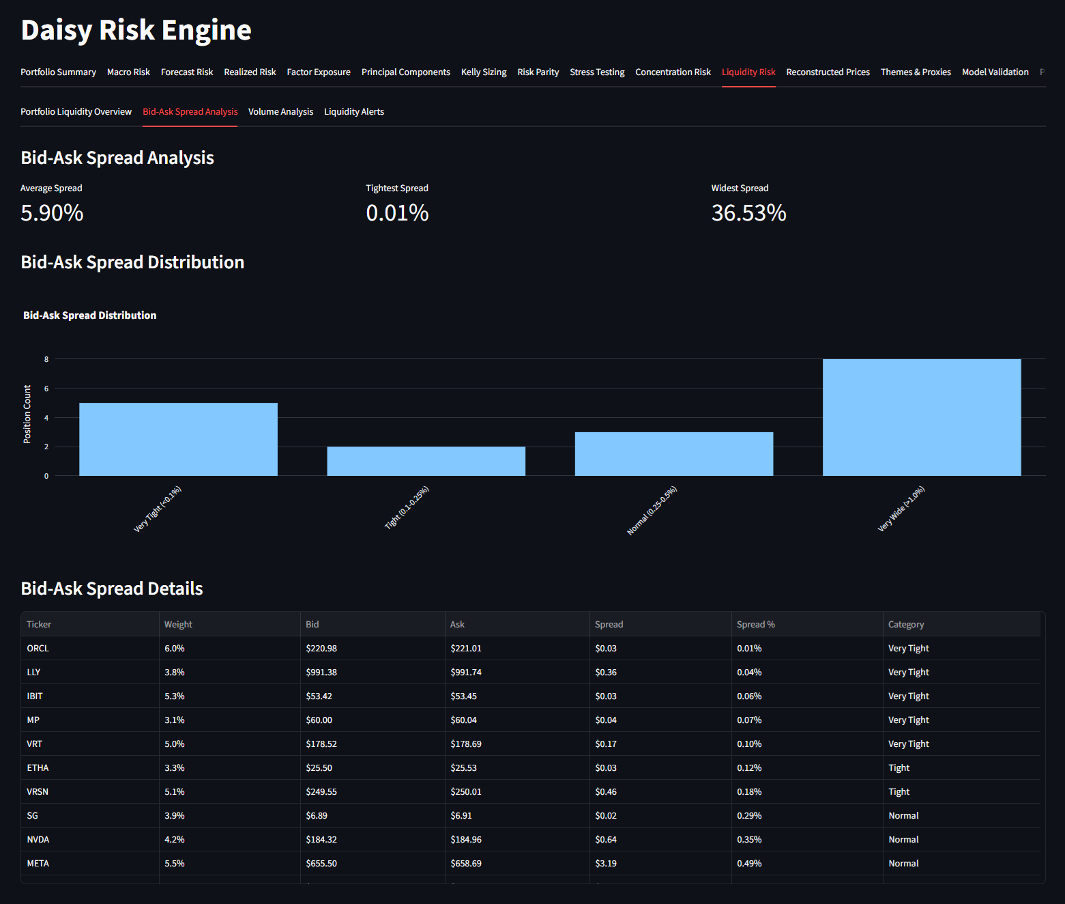
Task: Open the Concentration Risk tab
Action: click(673, 72)
